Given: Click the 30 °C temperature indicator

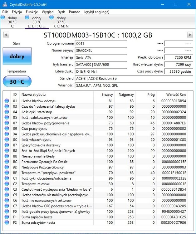Looking at the screenshot, I should coord(17,82).
